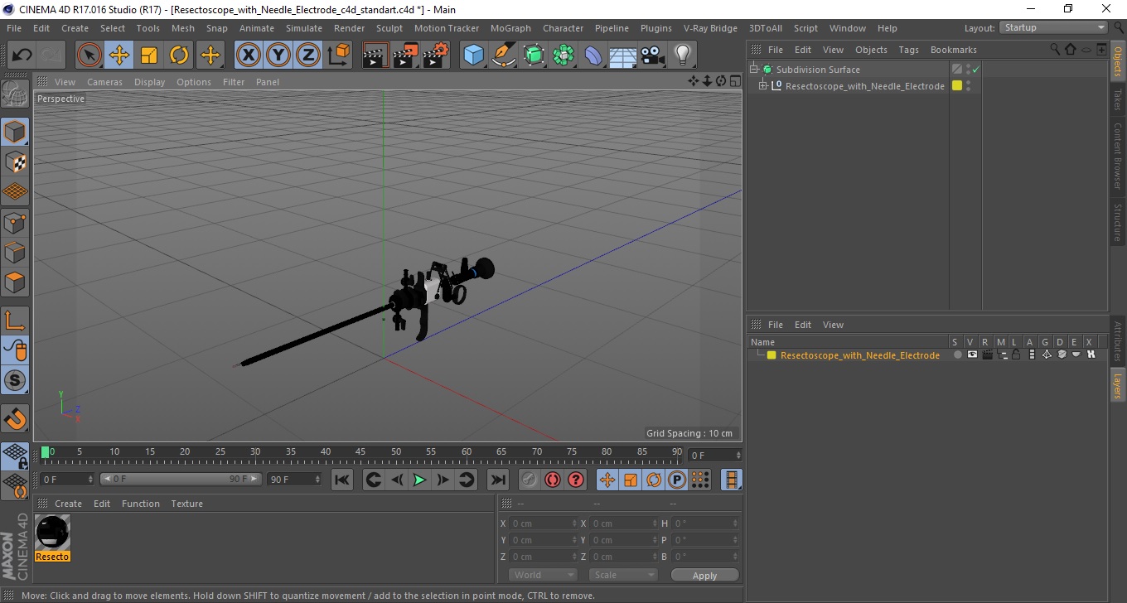The image size is (1127, 603).
Task: Open Edit Render Settings
Action: coord(436,55)
